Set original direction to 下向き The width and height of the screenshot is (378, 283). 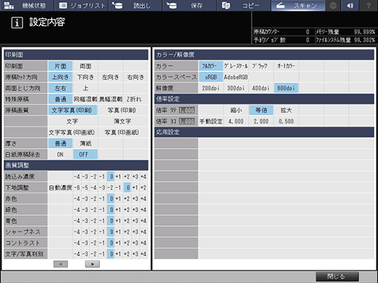86,77
